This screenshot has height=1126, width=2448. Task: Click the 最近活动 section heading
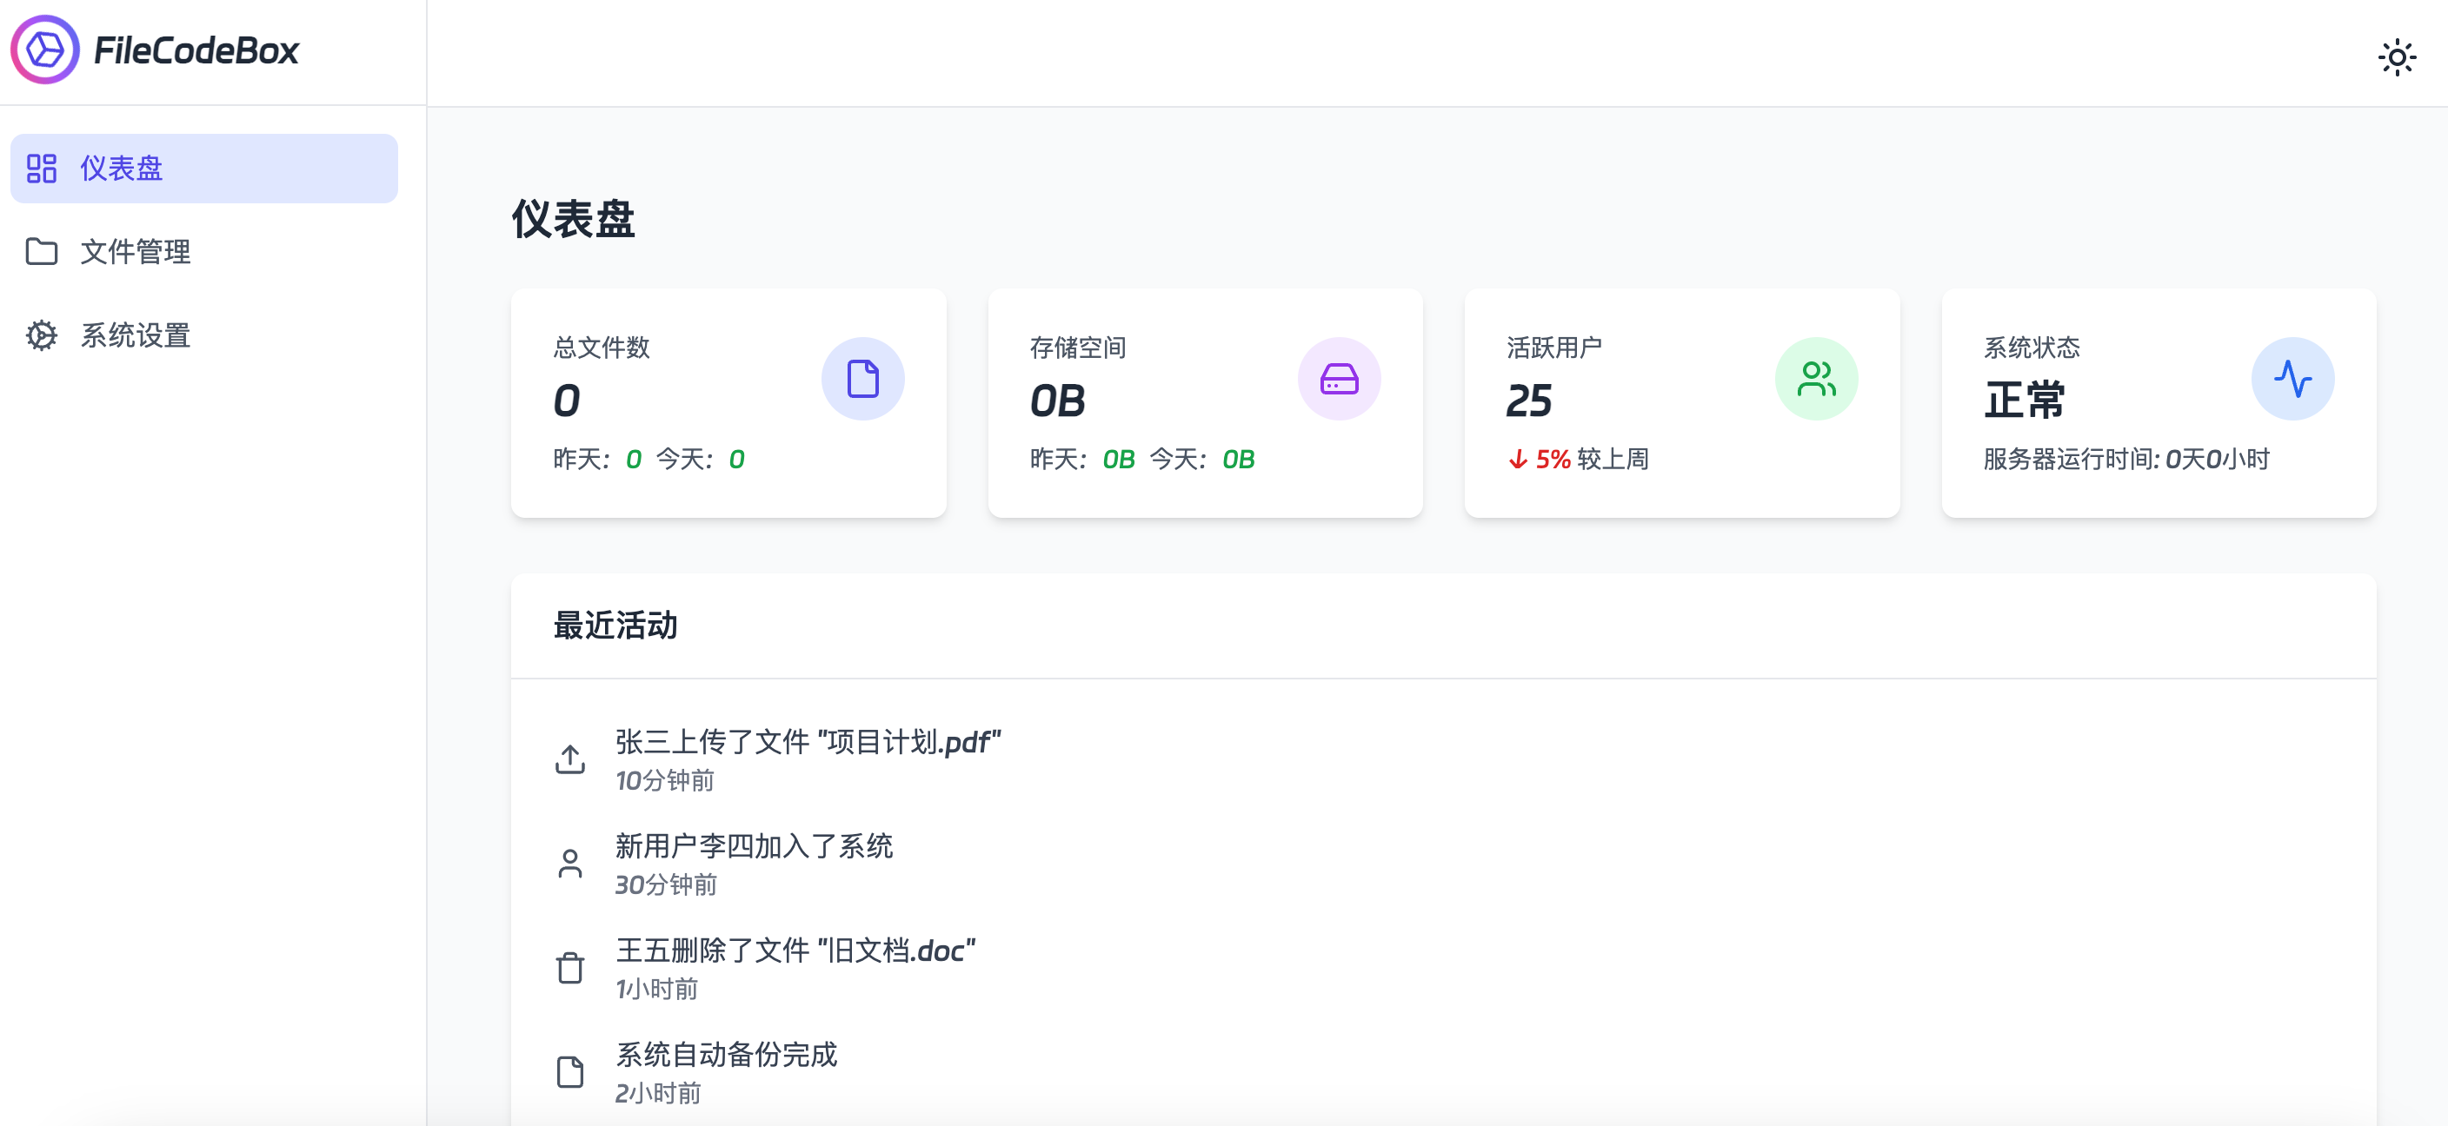(615, 626)
